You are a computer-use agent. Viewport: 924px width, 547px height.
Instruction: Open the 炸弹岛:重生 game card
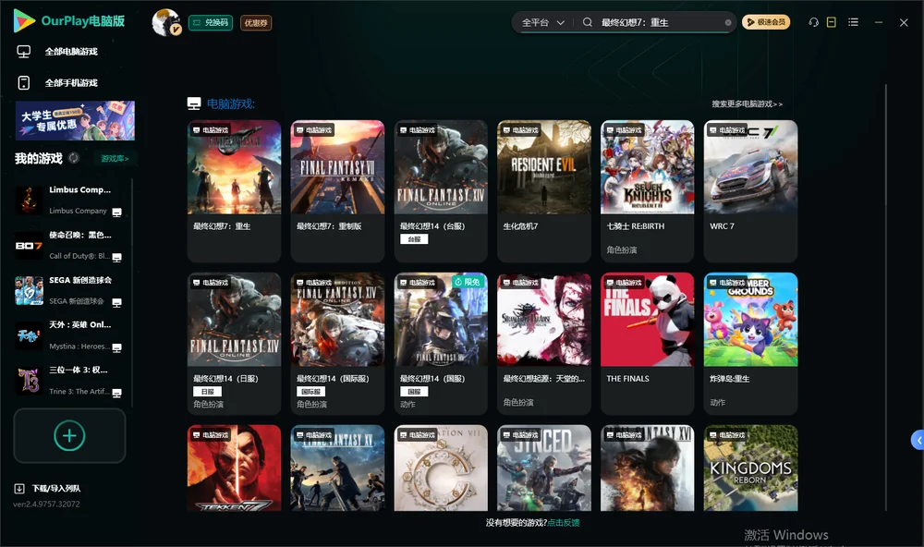[750, 343]
